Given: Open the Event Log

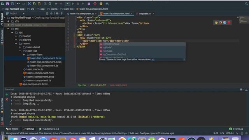Looking at the screenshot, I should pyautogui.click(x=236, y=129).
